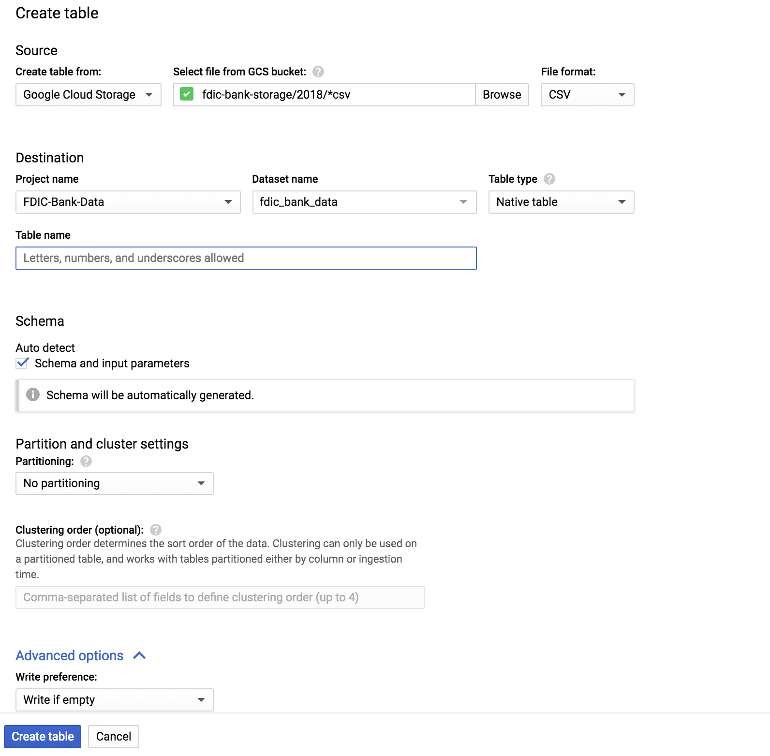Viewport: 770px width, 756px height.
Task: Open the Create table from dropdown
Action: pos(88,95)
